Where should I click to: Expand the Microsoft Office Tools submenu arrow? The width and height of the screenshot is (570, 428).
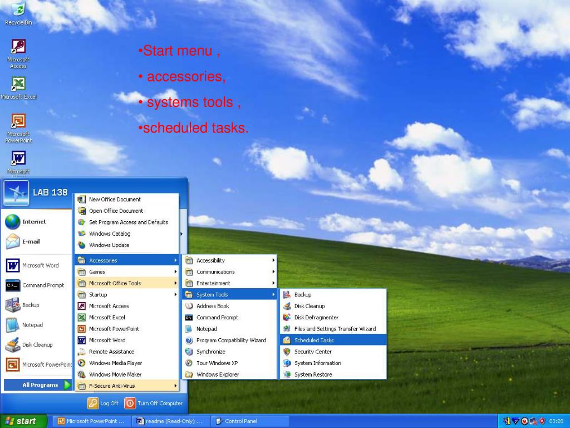pos(175,283)
